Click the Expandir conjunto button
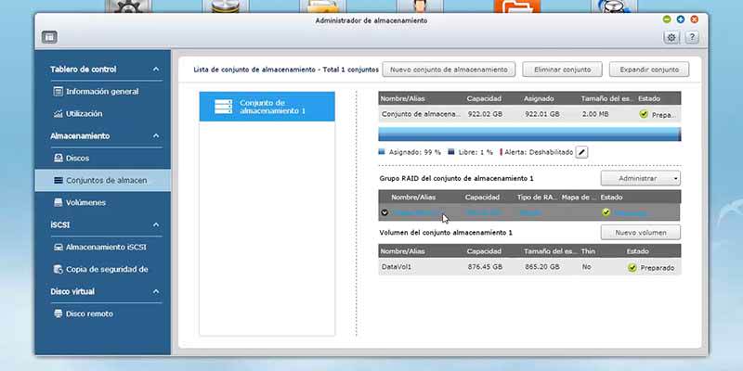Screen dimensions: 743x371 [649, 70]
